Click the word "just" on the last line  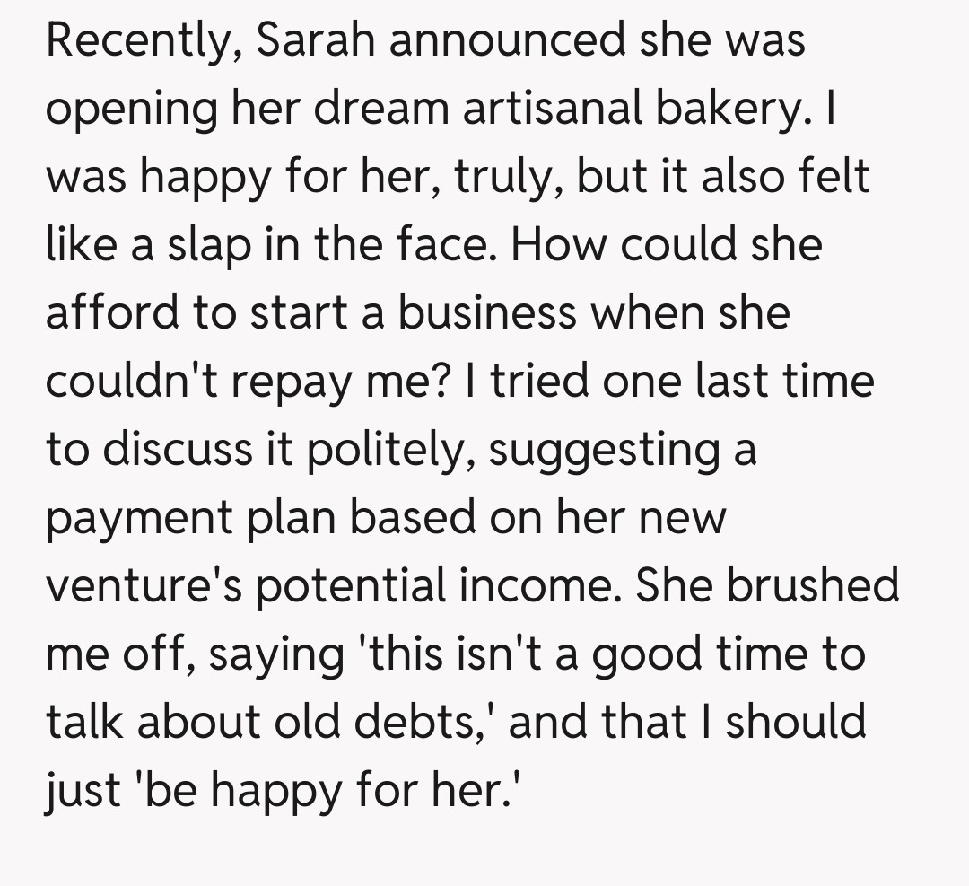point(83,791)
